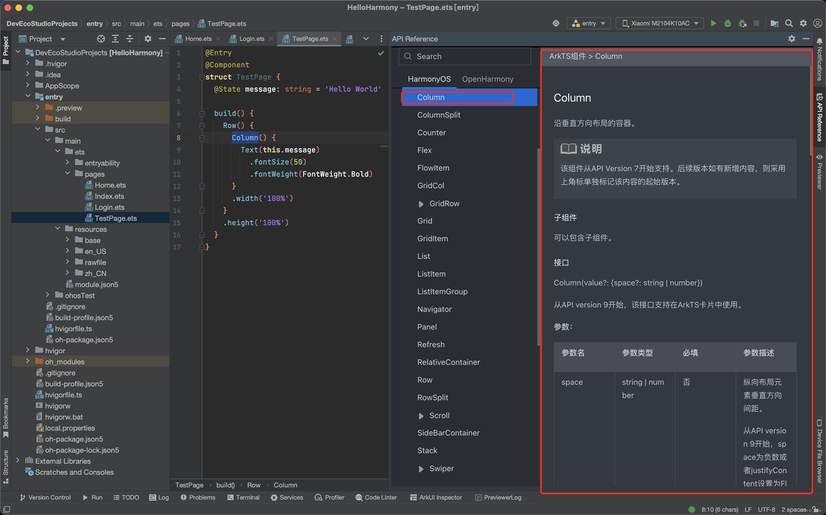Click the pages breadcrumb in navigation bar
The height and width of the screenshot is (515, 826).
tap(180, 23)
